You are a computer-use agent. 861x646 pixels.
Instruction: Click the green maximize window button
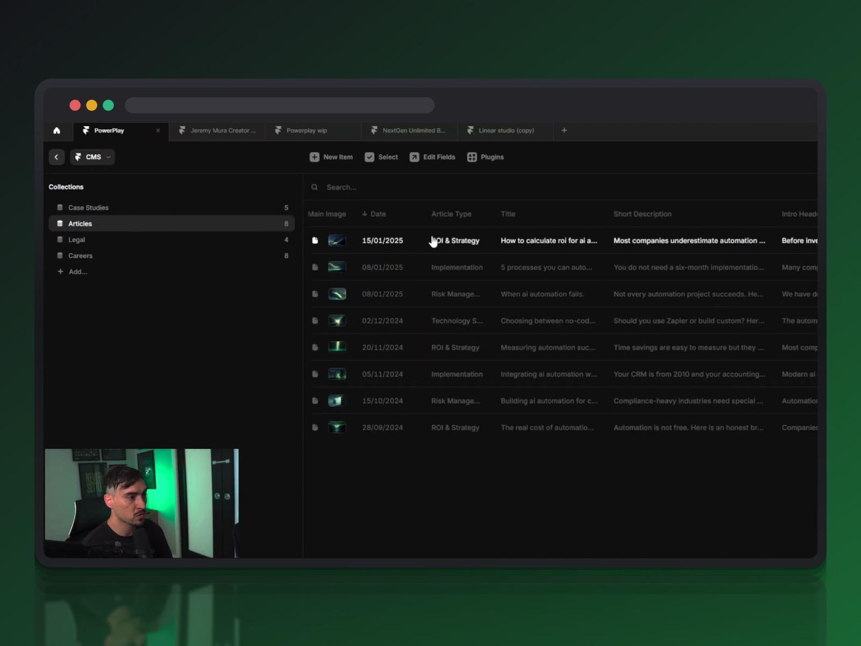click(108, 105)
